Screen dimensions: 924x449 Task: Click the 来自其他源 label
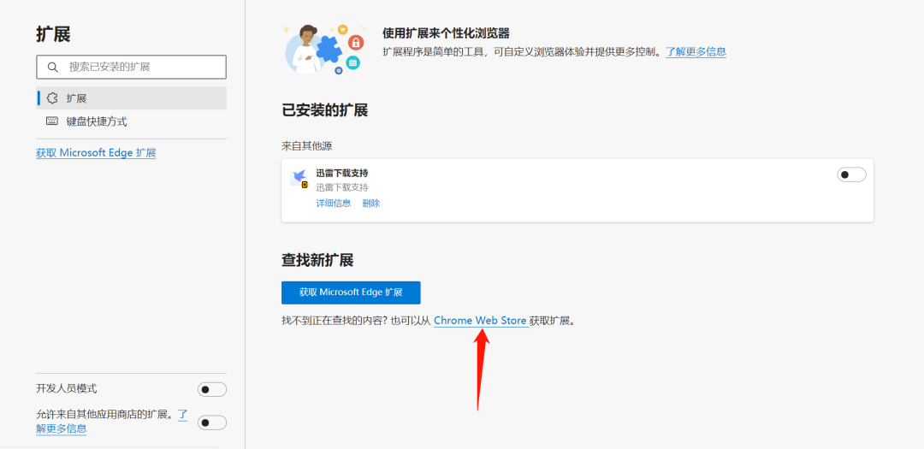307,145
